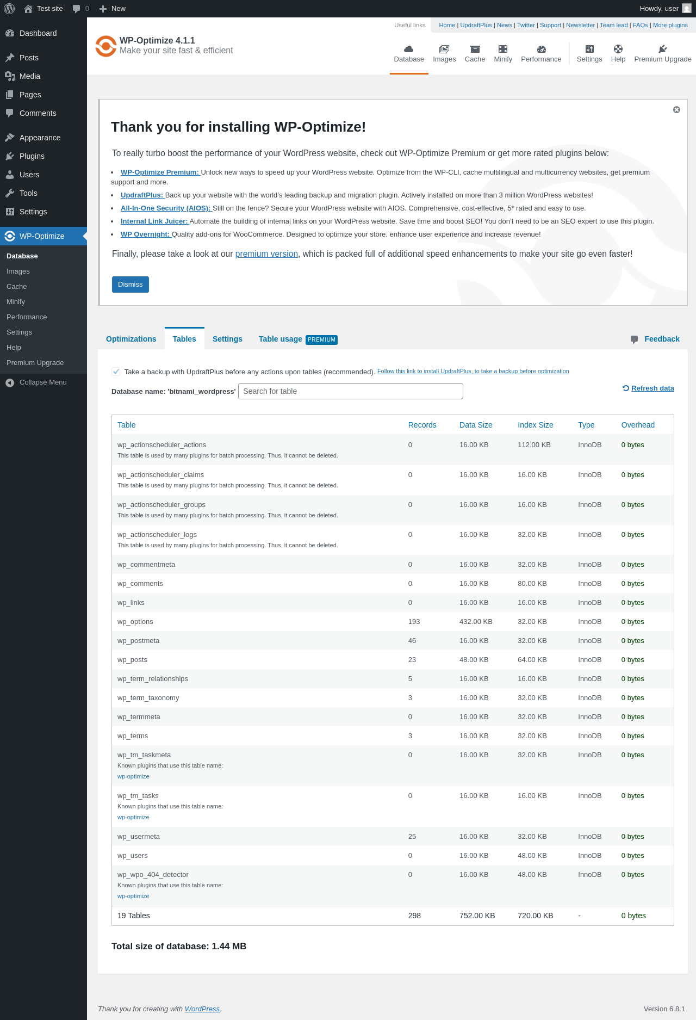This screenshot has width=696, height=1020.
Task: Open the Internal Link Juicer link
Action: 154,221
